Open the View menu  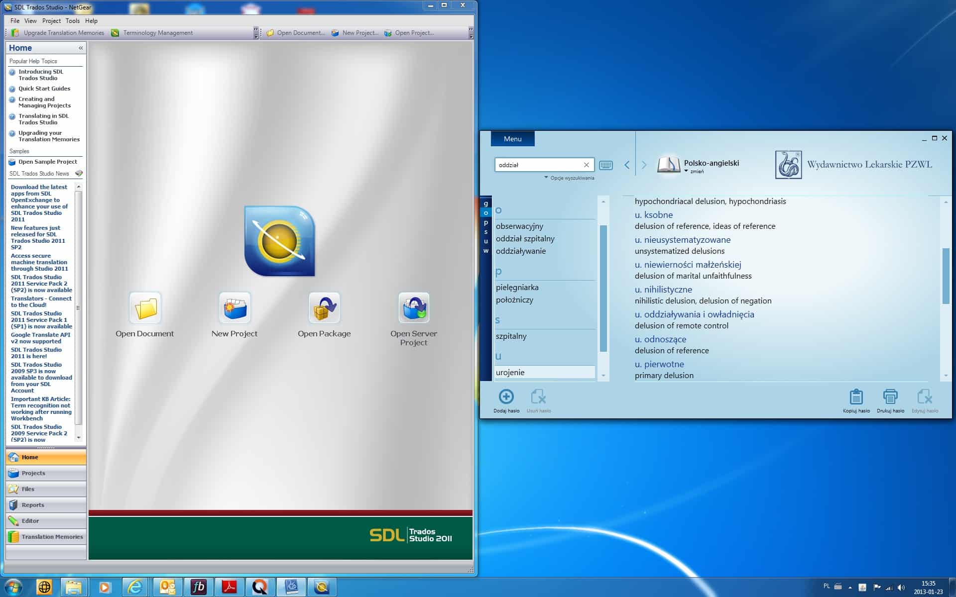click(30, 21)
